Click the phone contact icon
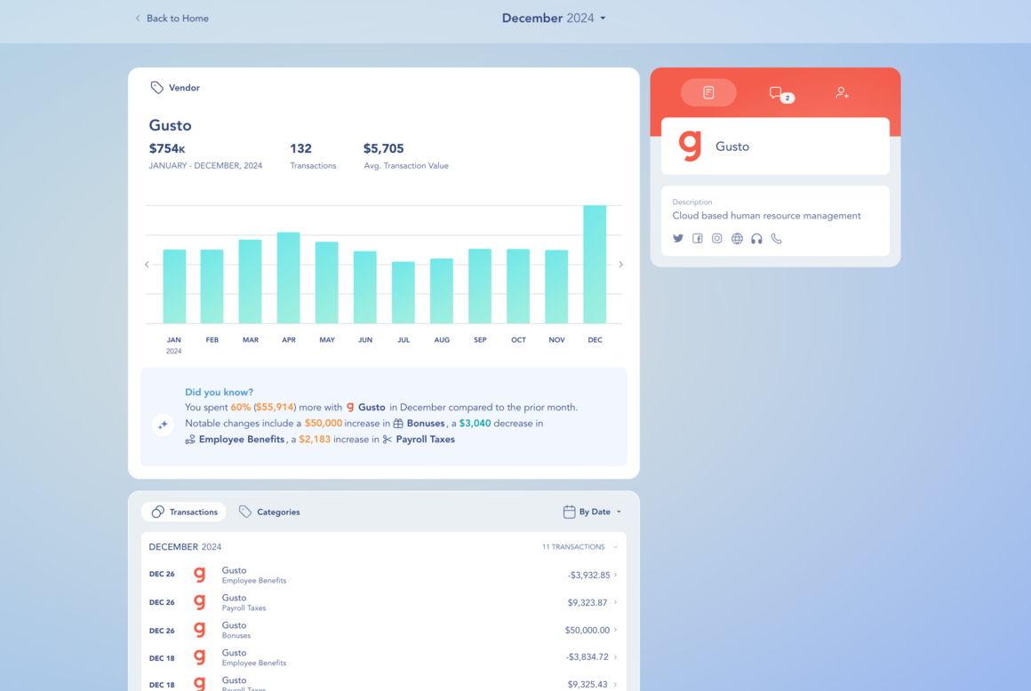 [777, 238]
